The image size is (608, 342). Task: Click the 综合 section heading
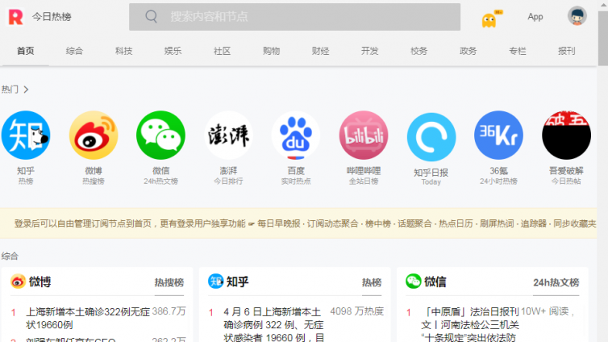pos(10,256)
